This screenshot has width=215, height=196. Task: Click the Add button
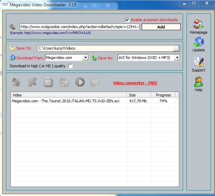(161, 27)
